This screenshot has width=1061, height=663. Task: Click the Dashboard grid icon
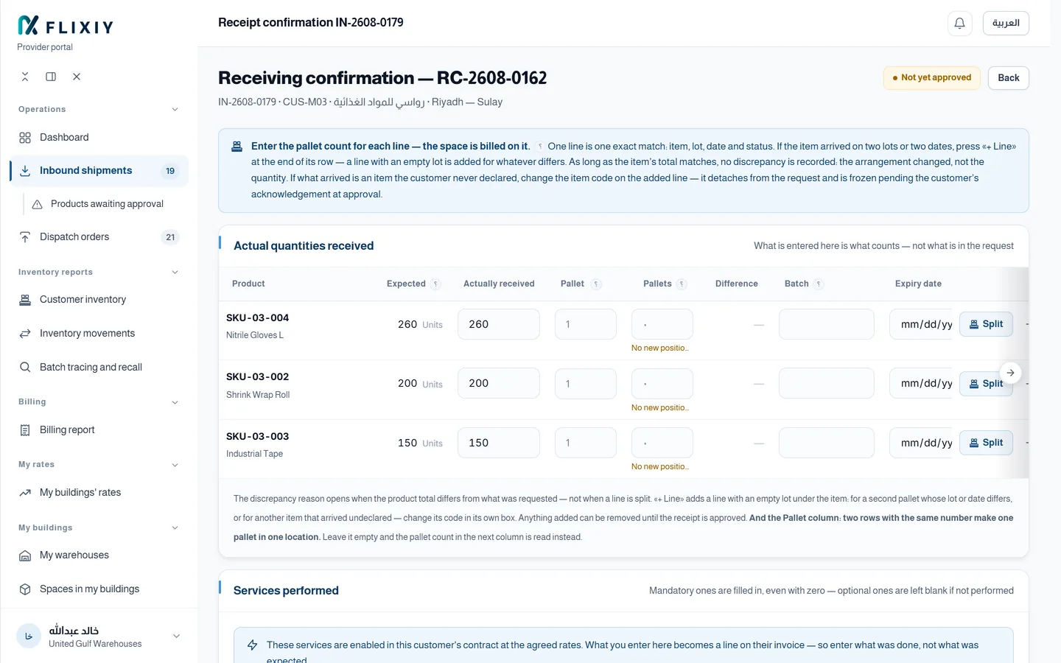pos(25,138)
